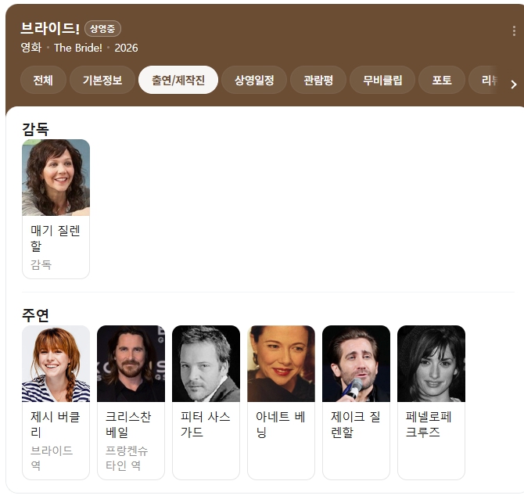Click the 브라이드! movie title
524x499 pixels.
(x=50, y=28)
